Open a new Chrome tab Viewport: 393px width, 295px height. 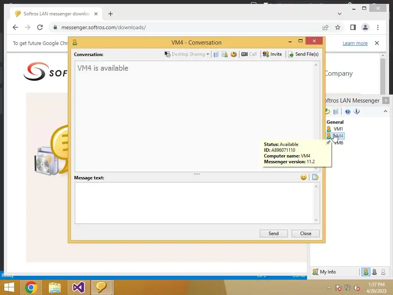point(111,14)
